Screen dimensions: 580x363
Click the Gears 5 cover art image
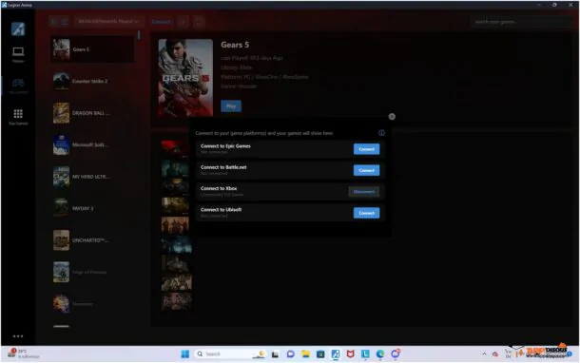click(185, 78)
